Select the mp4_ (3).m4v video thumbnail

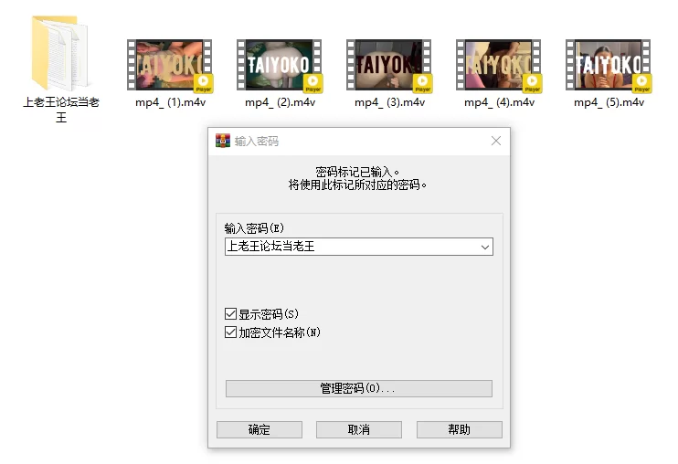[x=388, y=65]
